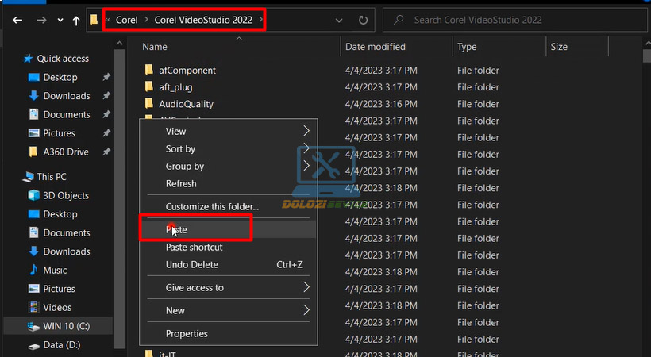Open the New submenu
The width and height of the screenshot is (651, 357).
[x=229, y=310]
